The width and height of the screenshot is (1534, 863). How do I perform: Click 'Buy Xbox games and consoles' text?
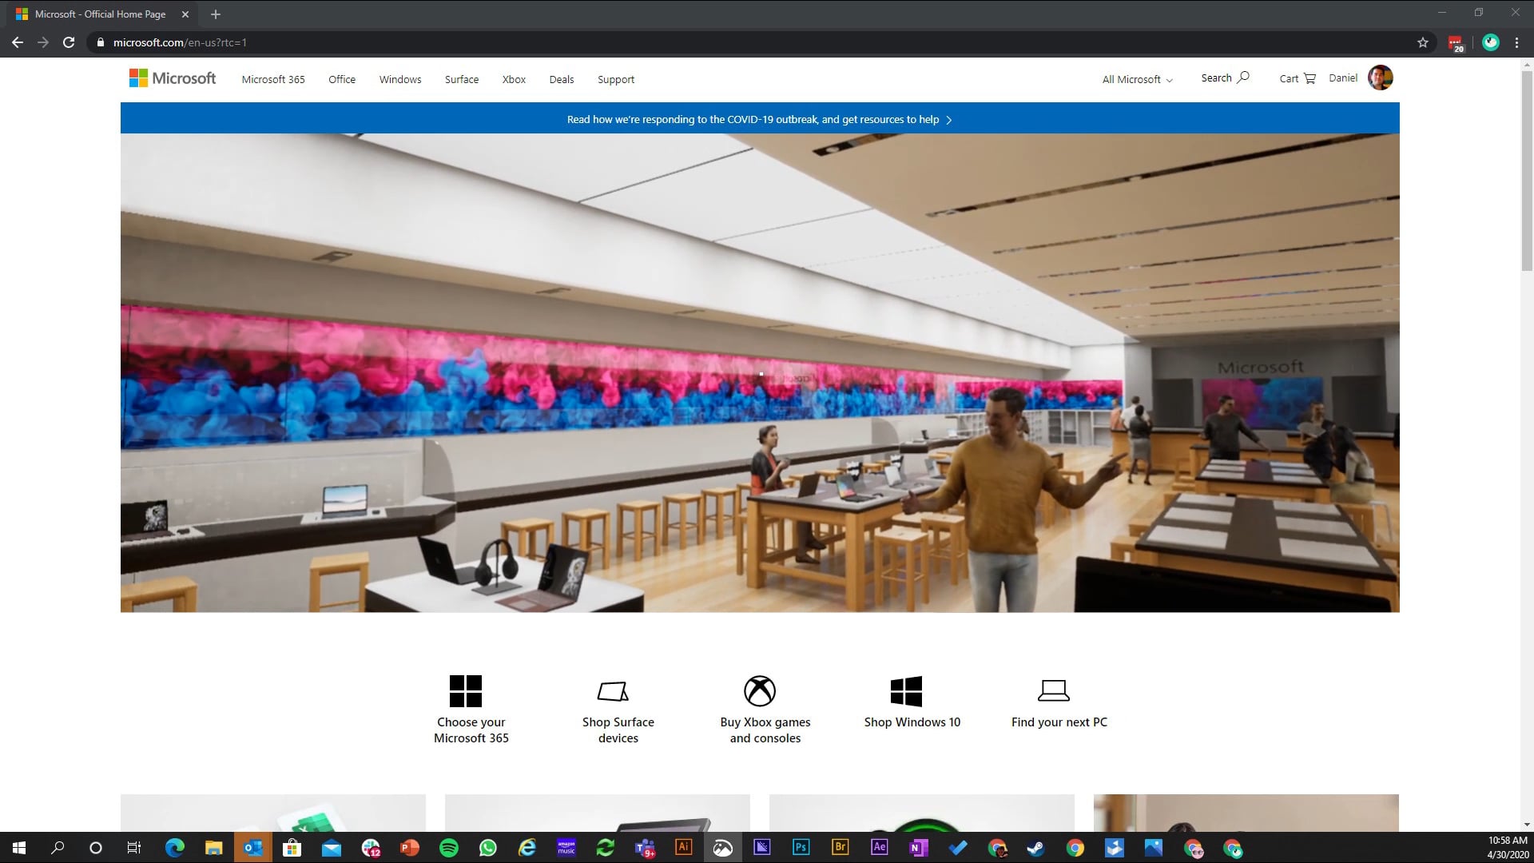point(765,730)
